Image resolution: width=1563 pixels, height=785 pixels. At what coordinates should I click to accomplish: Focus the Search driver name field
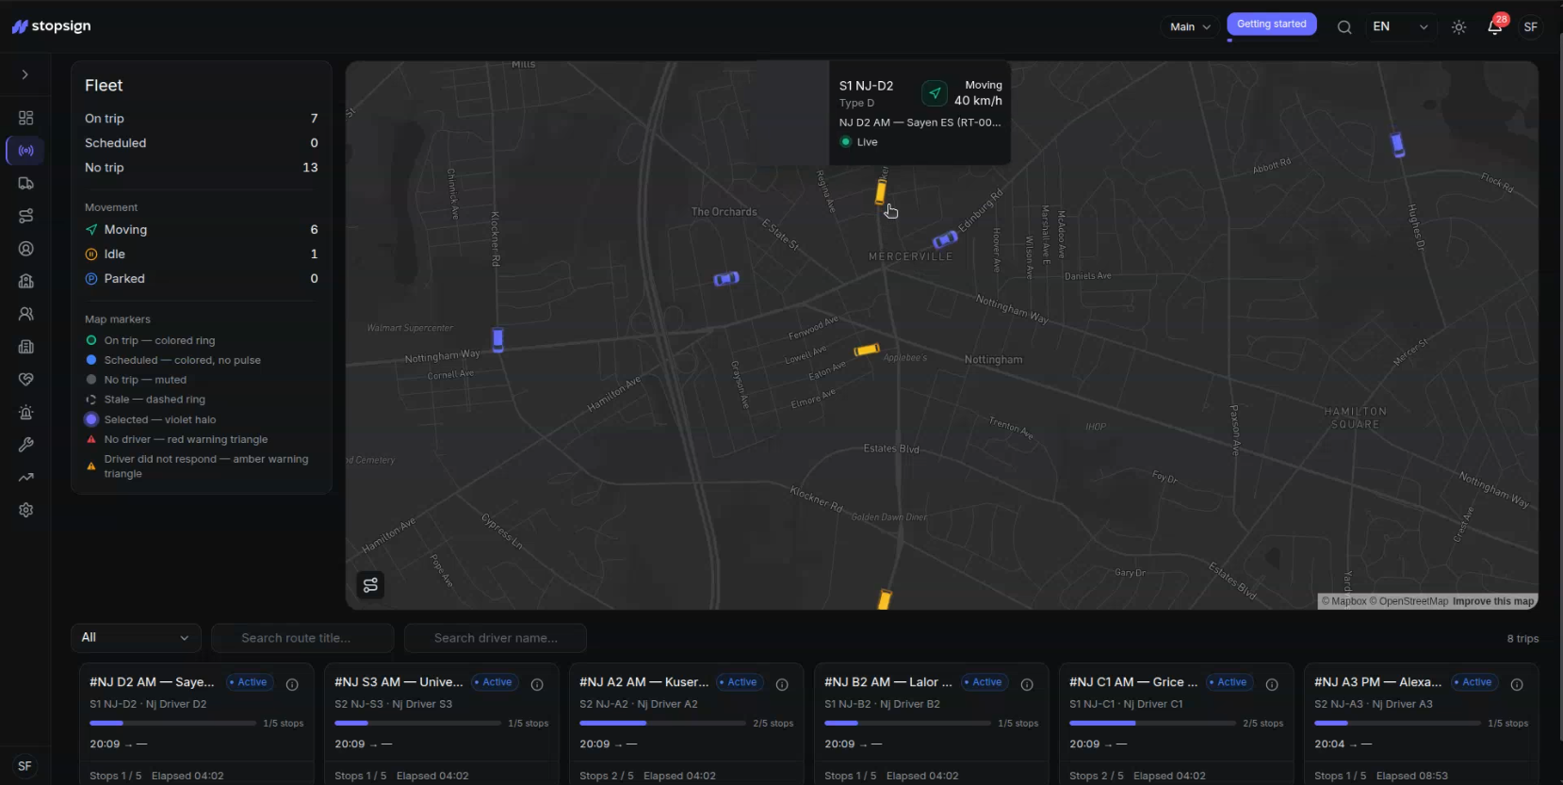[496, 638]
